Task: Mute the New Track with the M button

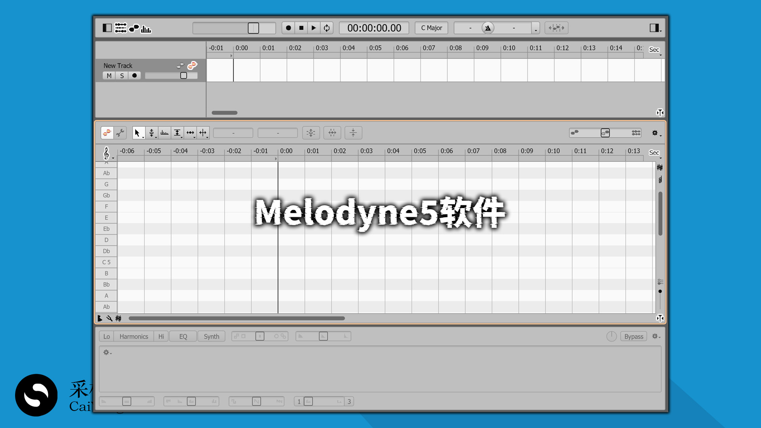Action: click(x=109, y=75)
